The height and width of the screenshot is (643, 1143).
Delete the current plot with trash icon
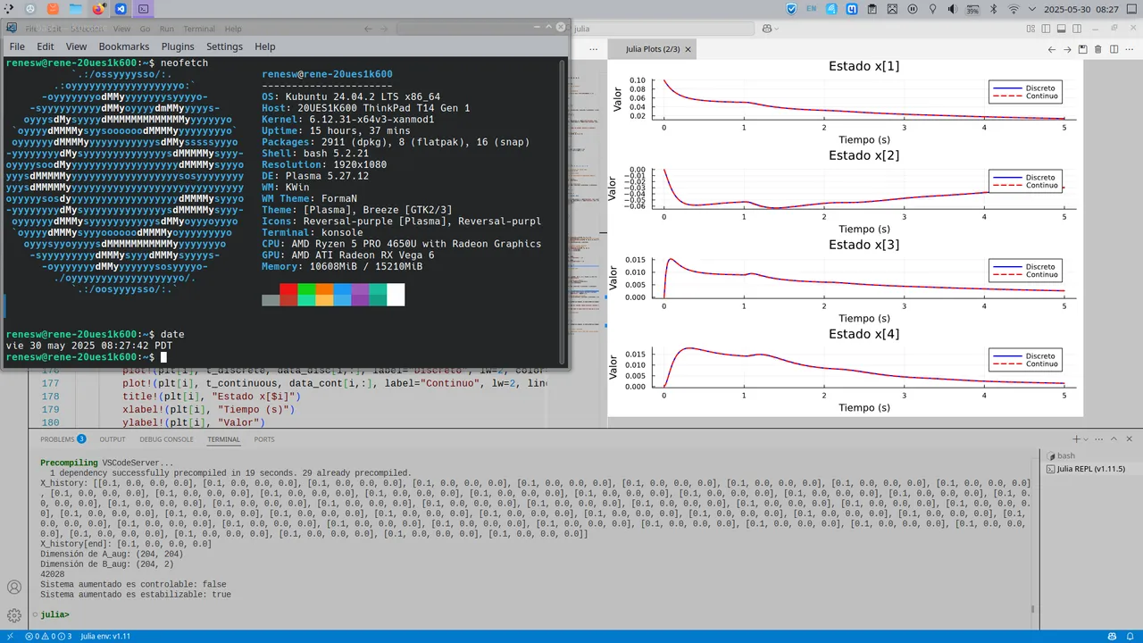pos(1098,49)
